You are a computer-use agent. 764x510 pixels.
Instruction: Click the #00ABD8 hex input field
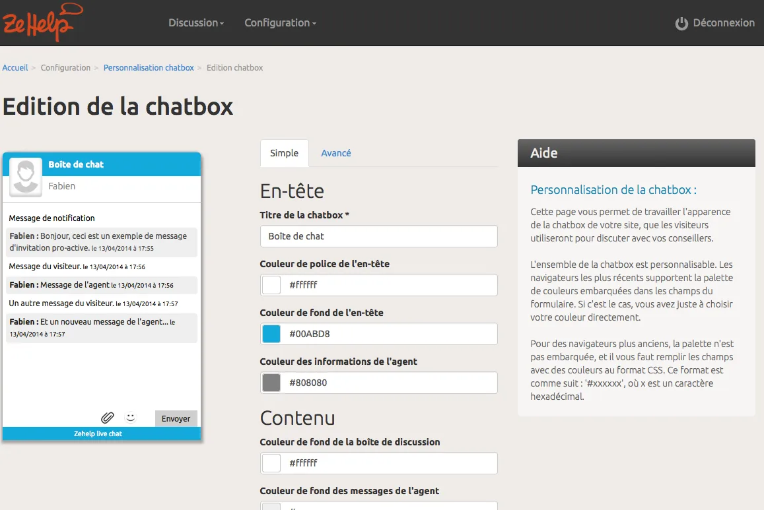[378, 334]
